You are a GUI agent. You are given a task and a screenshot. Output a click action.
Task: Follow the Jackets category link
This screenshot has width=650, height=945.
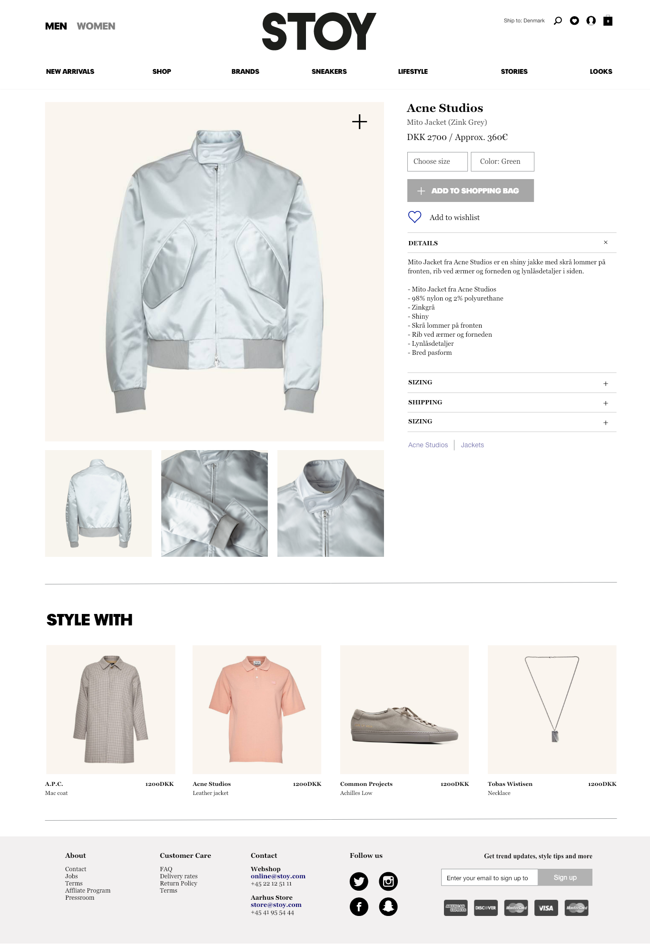coord(472,445)
